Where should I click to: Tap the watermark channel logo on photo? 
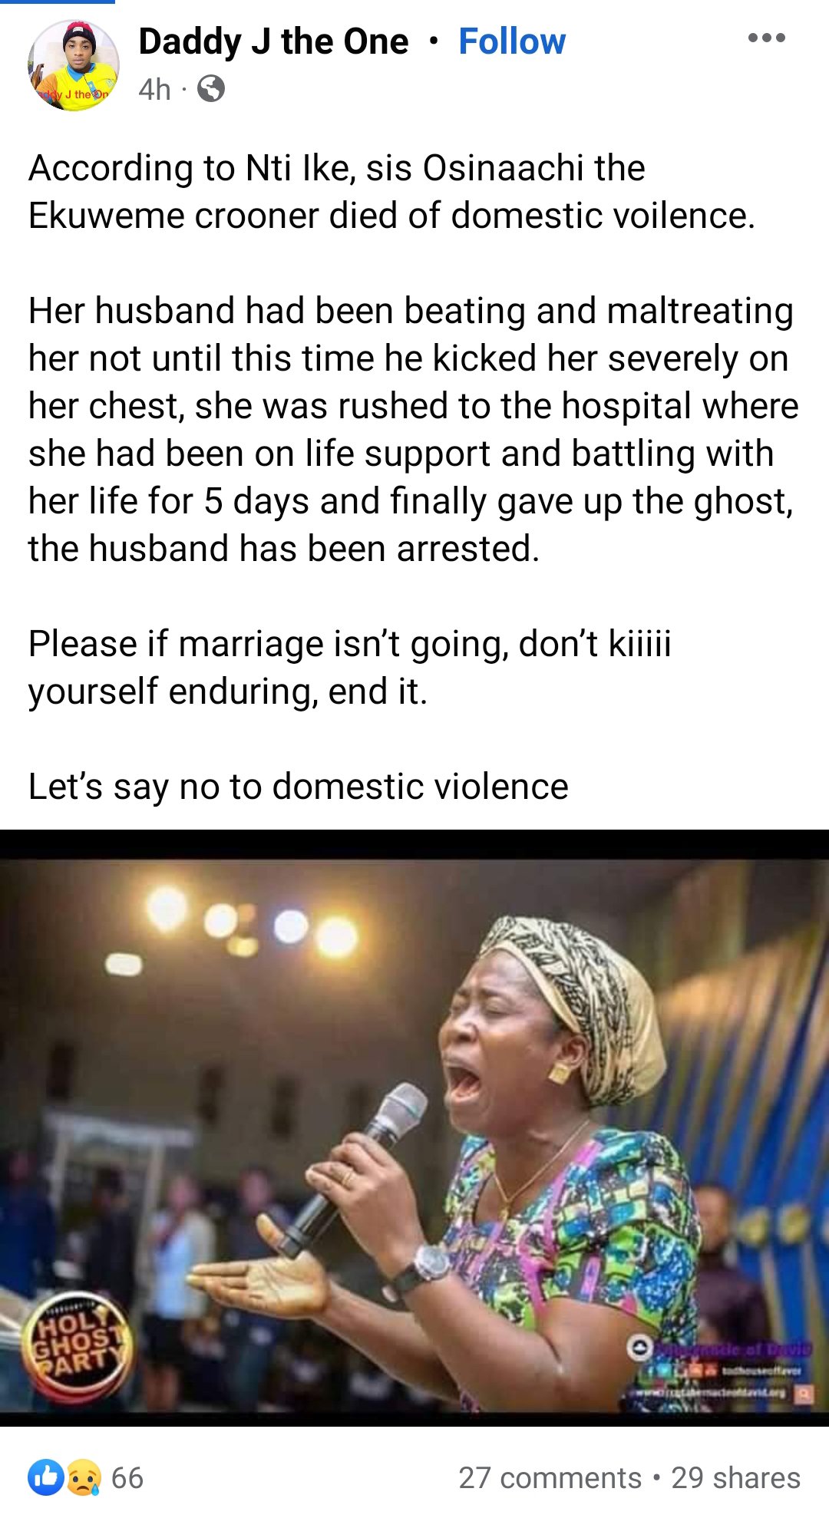pos(638,1347)
